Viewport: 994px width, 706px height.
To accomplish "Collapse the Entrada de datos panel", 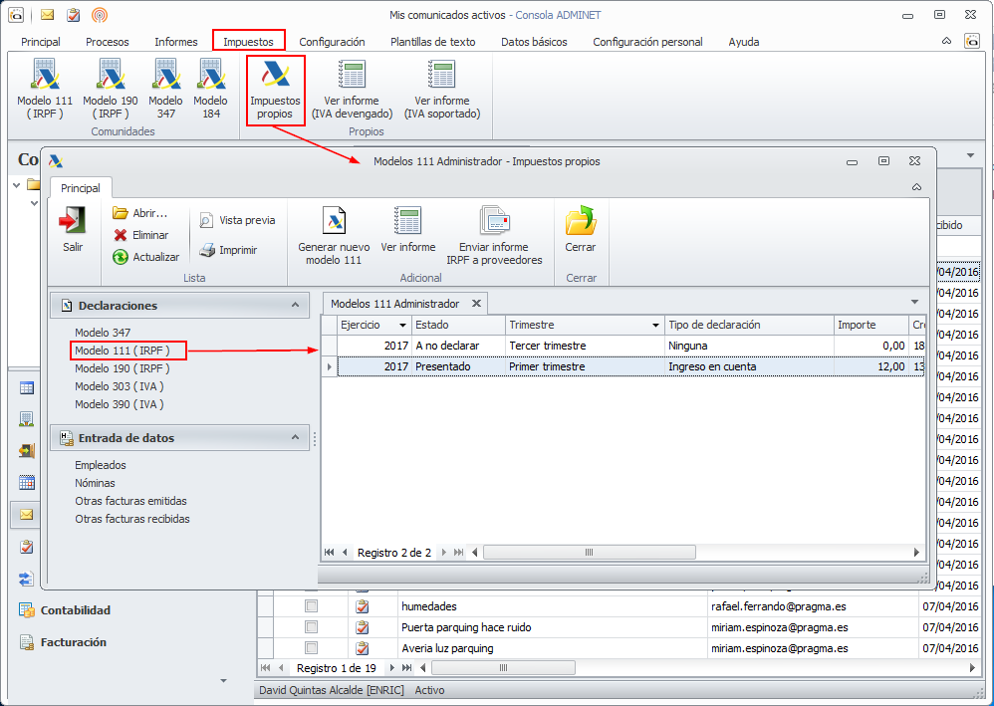I will pyautogui.click(x=296, y=437).
